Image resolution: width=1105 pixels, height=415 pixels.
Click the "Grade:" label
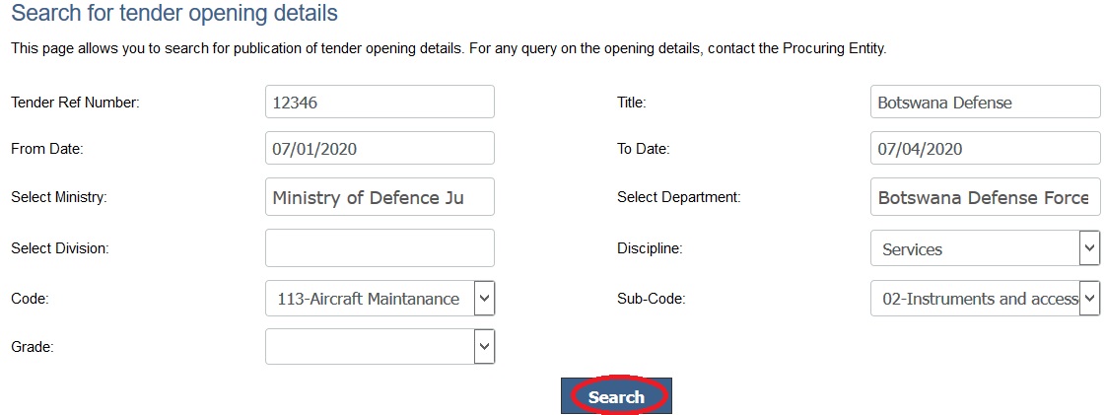coord(32,347)
